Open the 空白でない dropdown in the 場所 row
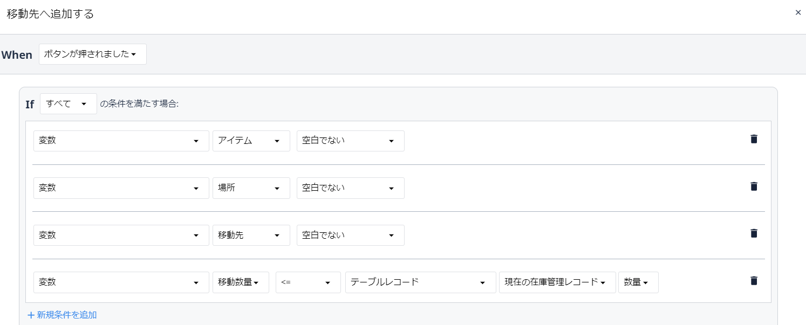This screenshot has height=325, width=806. pyautogui.click(x=351, y=188)
